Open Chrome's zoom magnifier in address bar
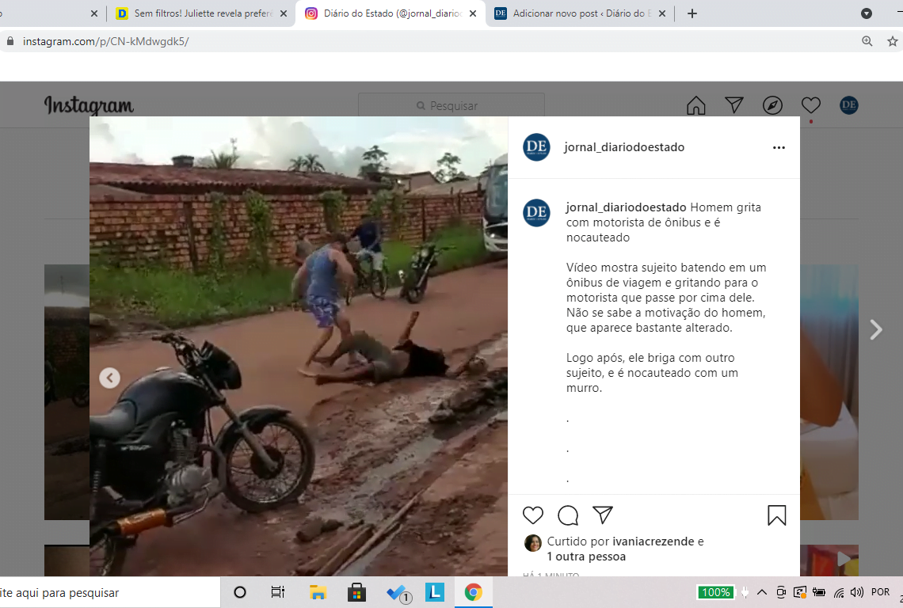Image resolution: width=903 pixels, height=608 pixels. click(867, 41)
